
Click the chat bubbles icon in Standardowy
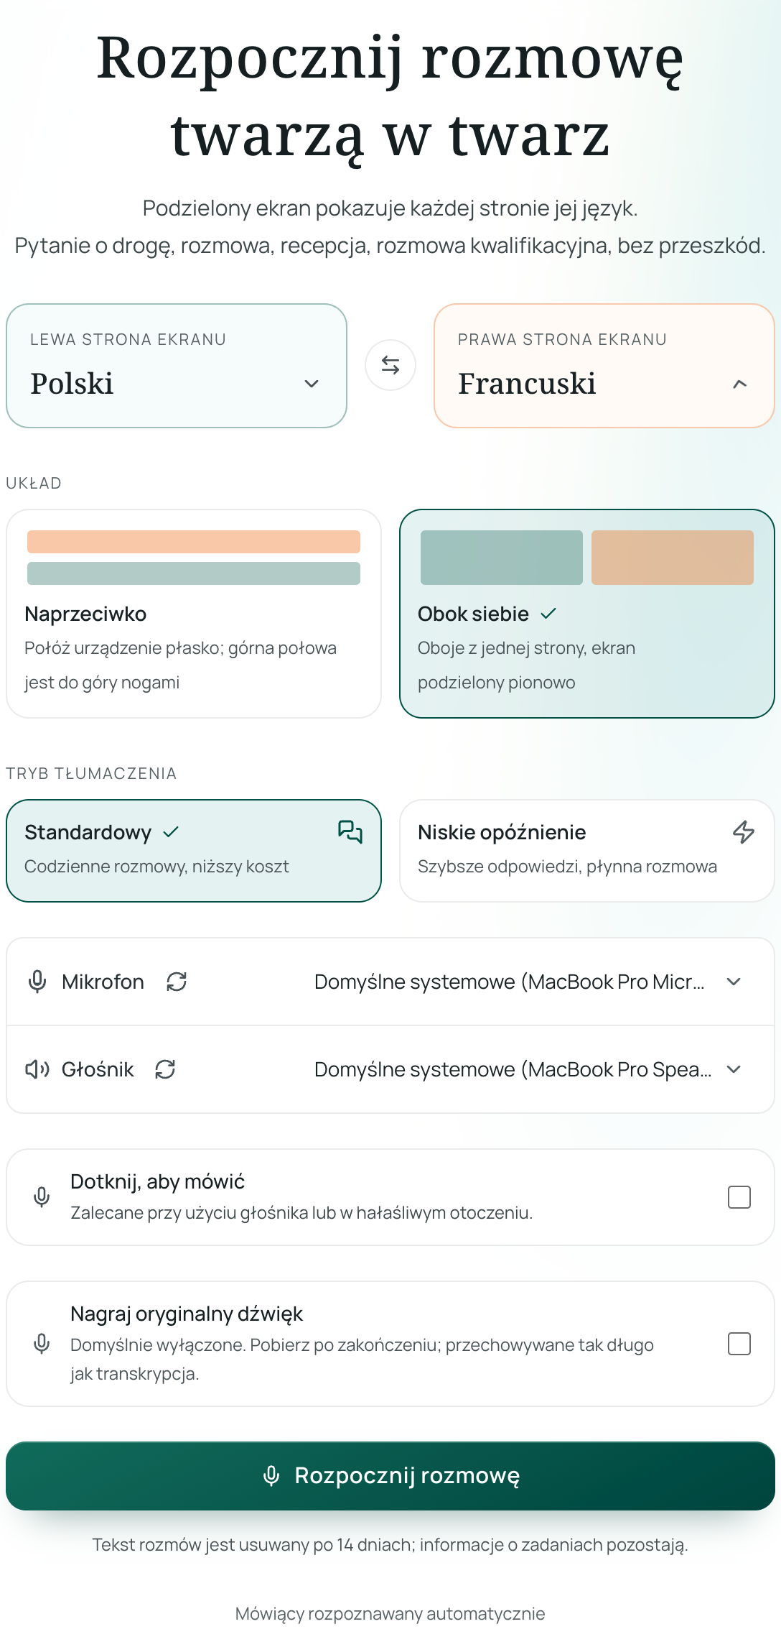click(350, 832)
